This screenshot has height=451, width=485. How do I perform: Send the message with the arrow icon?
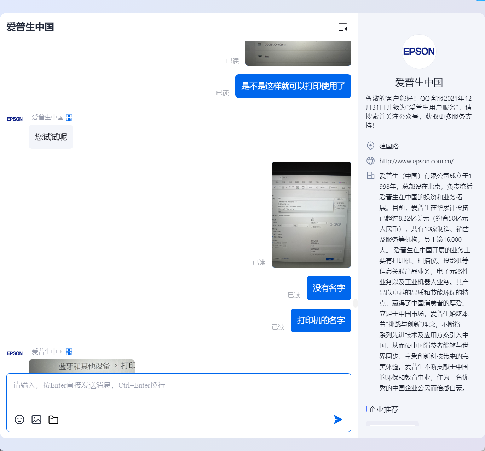click(x=338, y=420)
